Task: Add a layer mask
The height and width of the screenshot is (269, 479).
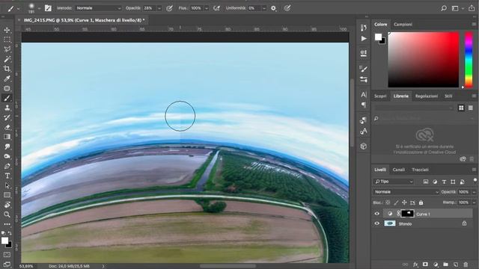Action: click(x=425, y=265)
